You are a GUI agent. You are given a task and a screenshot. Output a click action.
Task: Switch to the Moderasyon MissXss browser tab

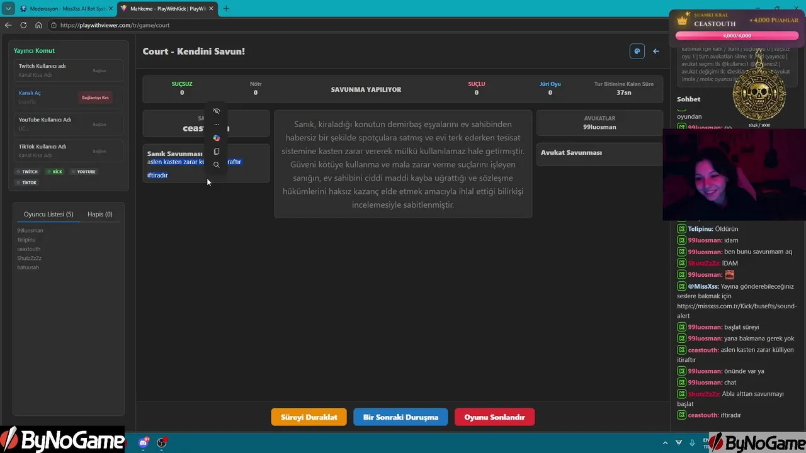(66, 9)
